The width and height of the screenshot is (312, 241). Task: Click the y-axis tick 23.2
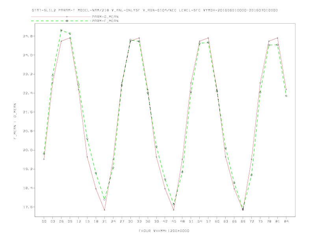(27, 74)
